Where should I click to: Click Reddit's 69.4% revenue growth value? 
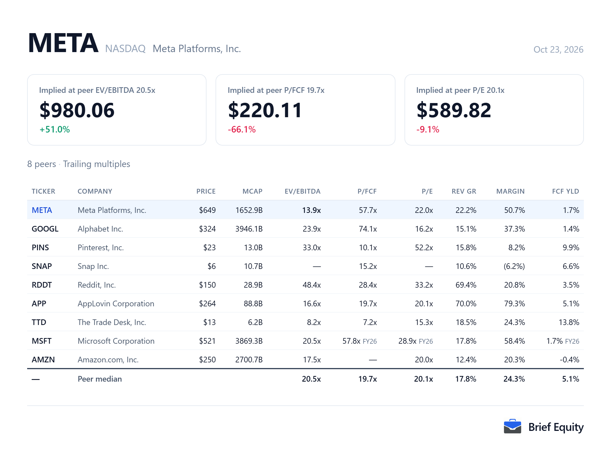[x=466, y=285]
